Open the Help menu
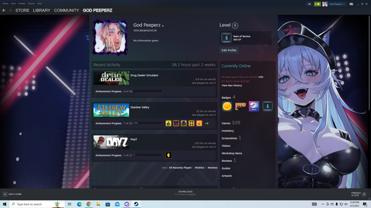 coord(39,3)
